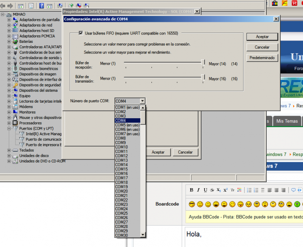Choose COM15 from the port list

click(x=128, y=169)
